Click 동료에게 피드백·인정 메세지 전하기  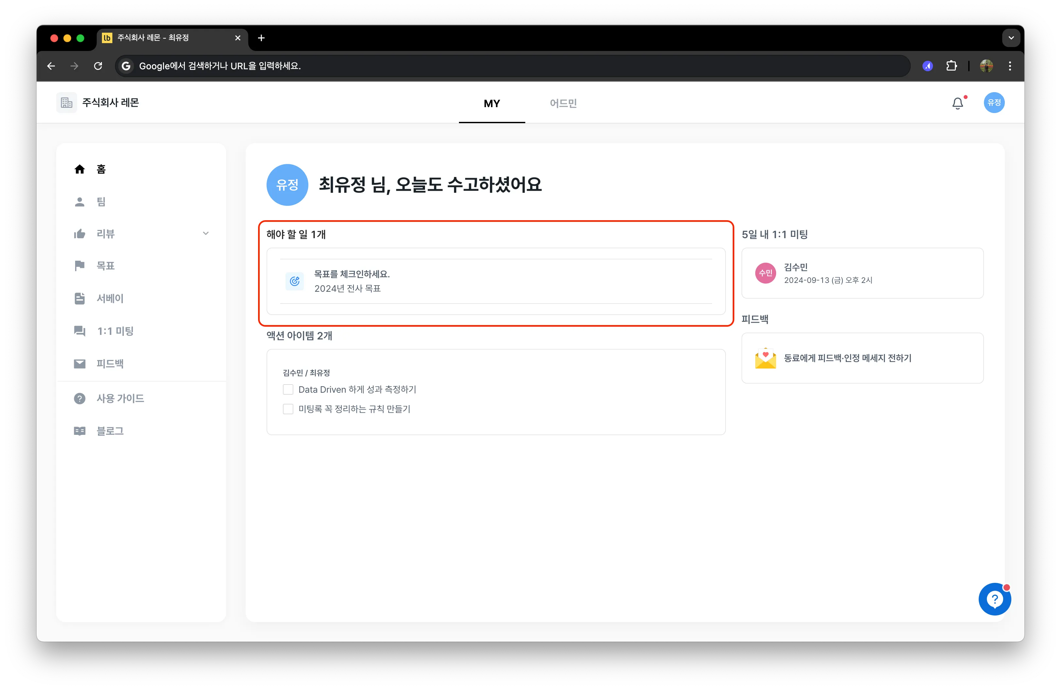(x=862, y=358)
